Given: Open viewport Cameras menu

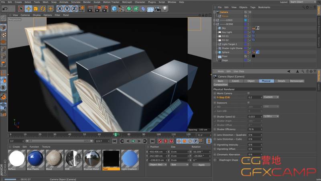Looking at the screenshot, I should (x=25, y=15).
